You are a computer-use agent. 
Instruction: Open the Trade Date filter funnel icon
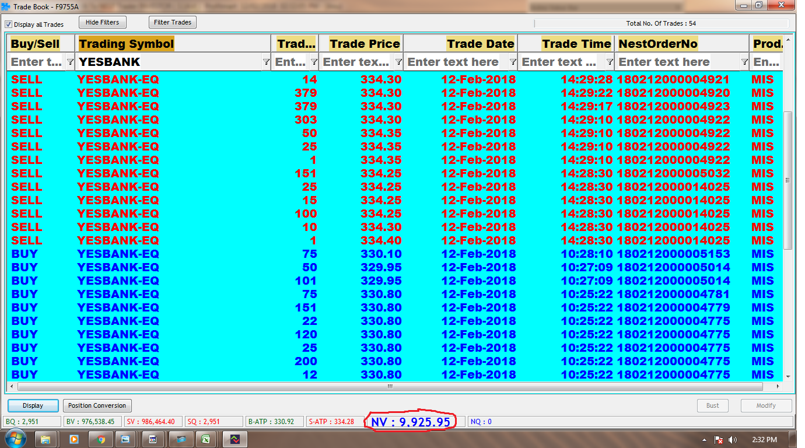tap(513, 62)
